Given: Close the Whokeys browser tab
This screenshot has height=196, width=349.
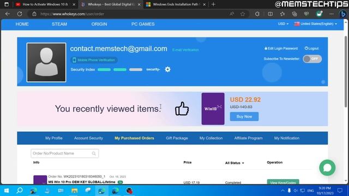Looking at the screenshot, I should click(139, 4).
